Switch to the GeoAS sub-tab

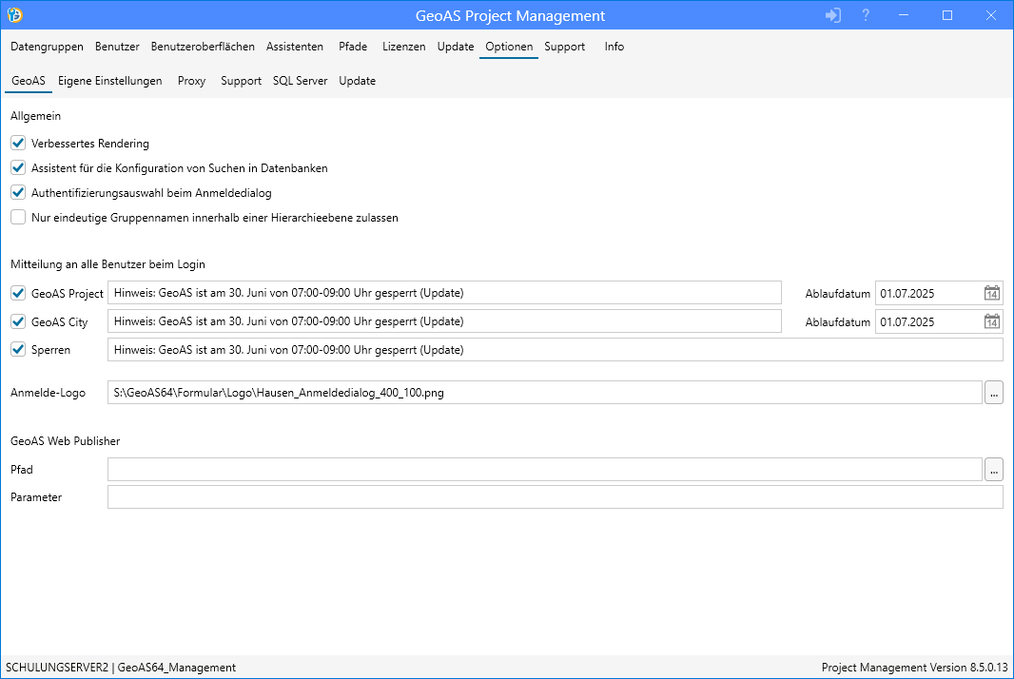click(x=29, y=81)
